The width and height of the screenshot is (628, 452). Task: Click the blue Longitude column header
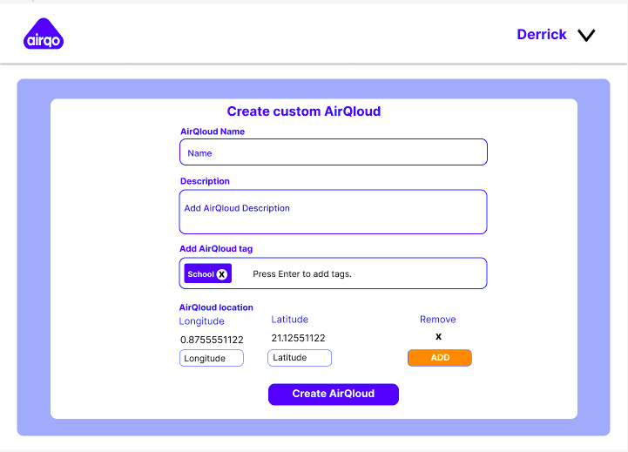tap(201, 321)
